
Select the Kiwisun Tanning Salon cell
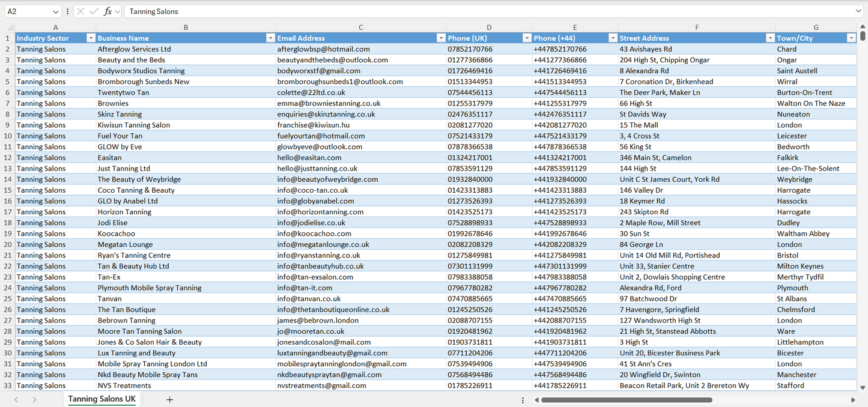coord(186,125)
